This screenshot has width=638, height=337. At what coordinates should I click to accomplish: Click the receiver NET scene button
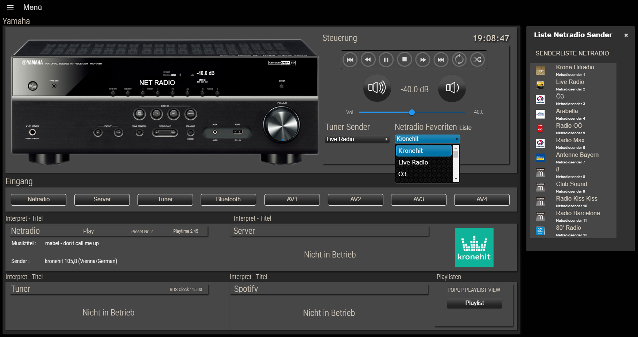click(174, 114)
